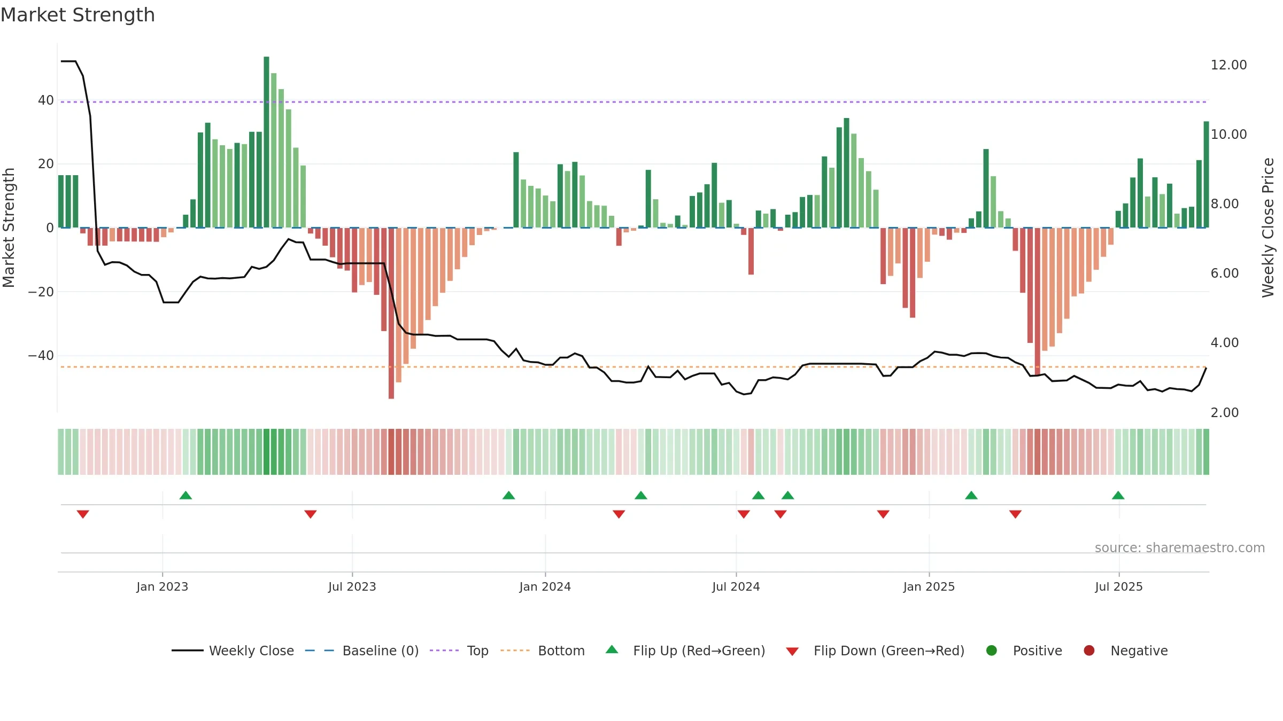The height and width of the screenshot is (721, 1283).
Task: Toggle the Positive legend entry
Action: [x=1024, y=651]
